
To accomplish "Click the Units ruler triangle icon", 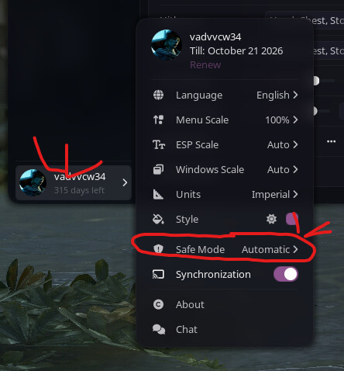I will point(158,194).
